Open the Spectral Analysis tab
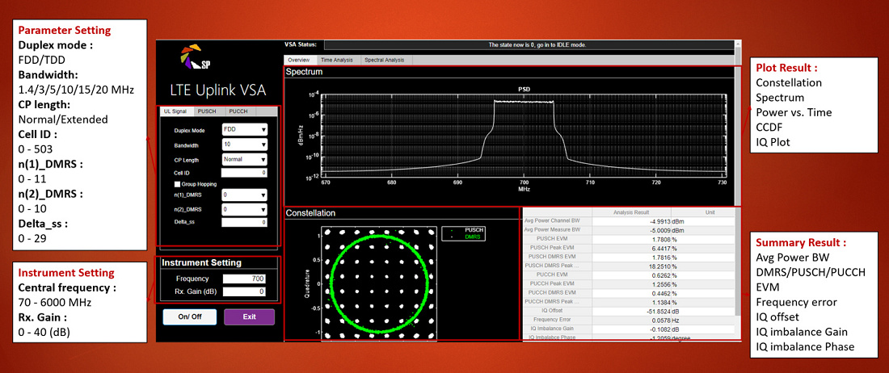Screen dimensions: 889x373 pyautogui.click(x=385, y=60)
